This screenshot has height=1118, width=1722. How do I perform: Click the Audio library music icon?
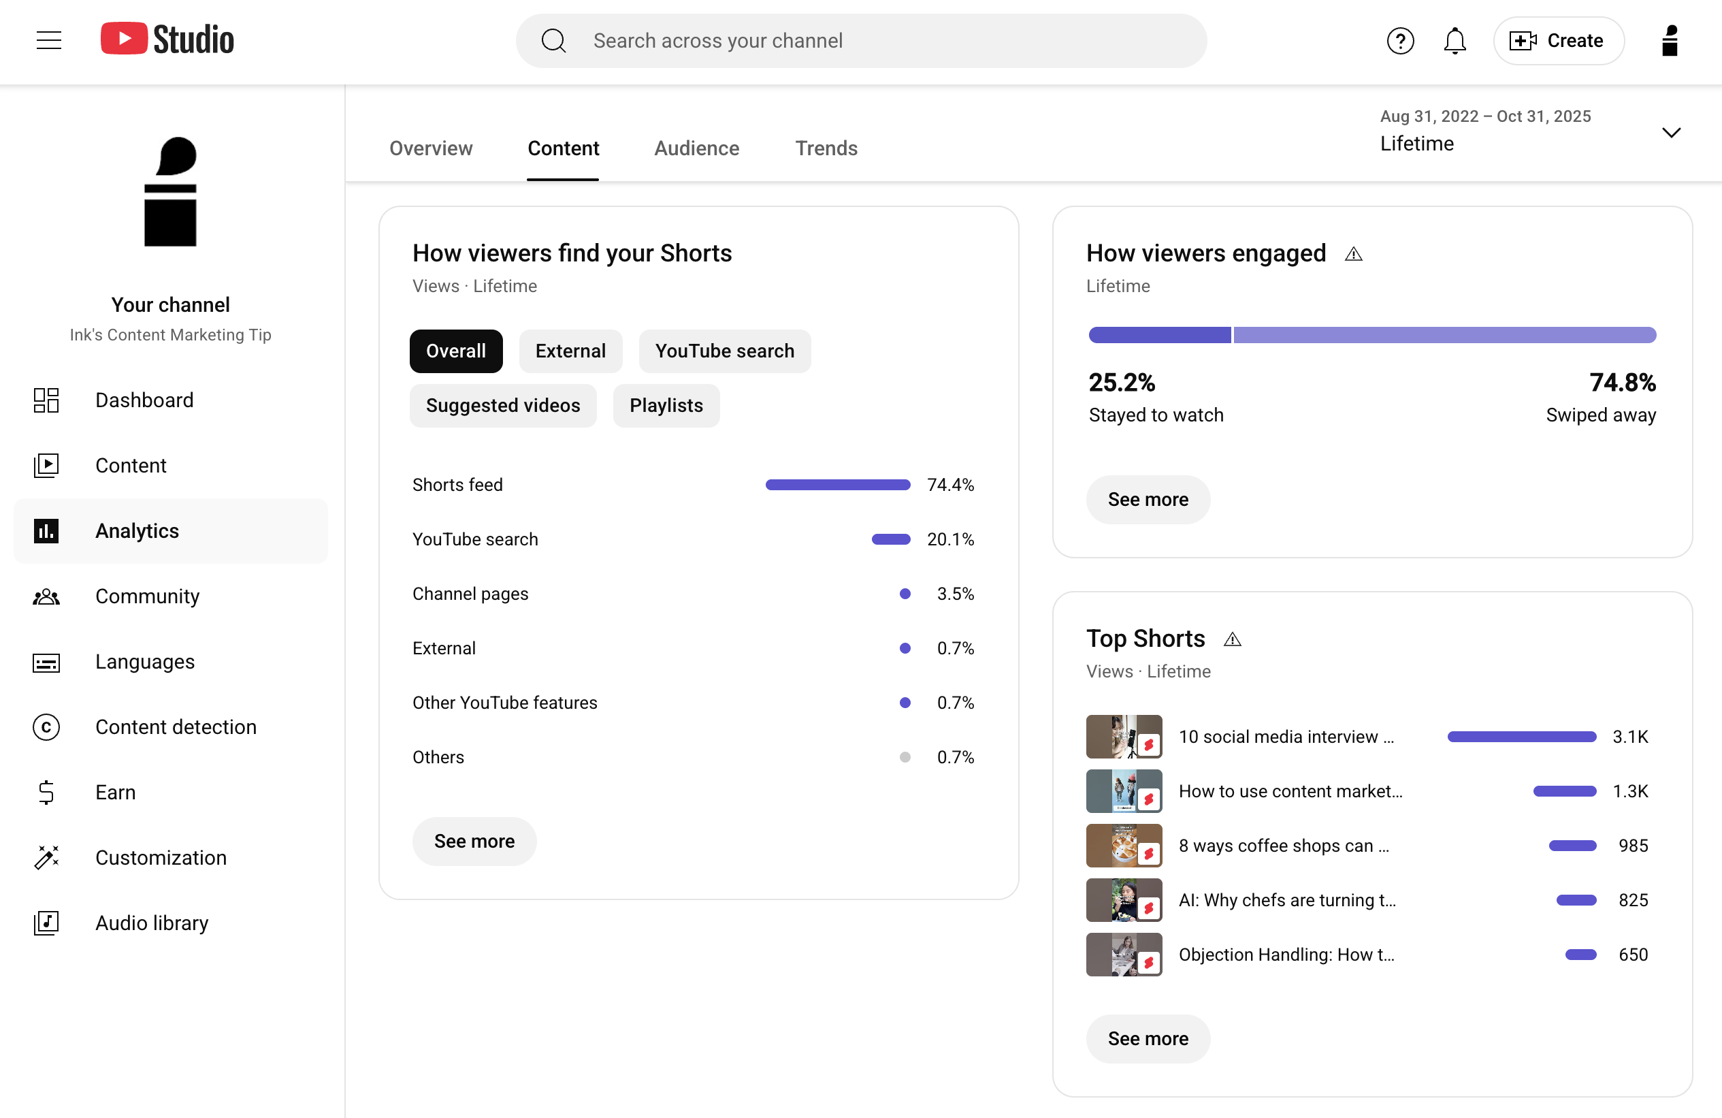46,923
